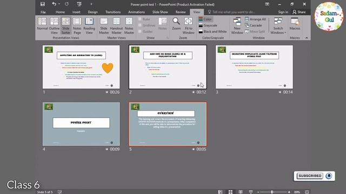Open a New Window
Screen dimensions: 346x194
[237, 25]
